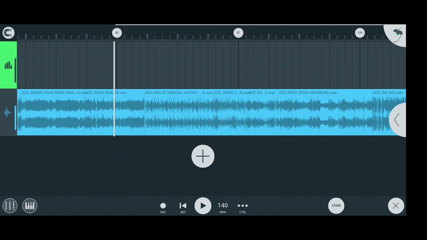This screenshot has width=427, height=240.
Task: Open the CTRL three-dot menu
Action: tap(243, 208)
